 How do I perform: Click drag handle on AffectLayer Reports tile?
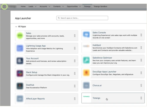[75, 99]
